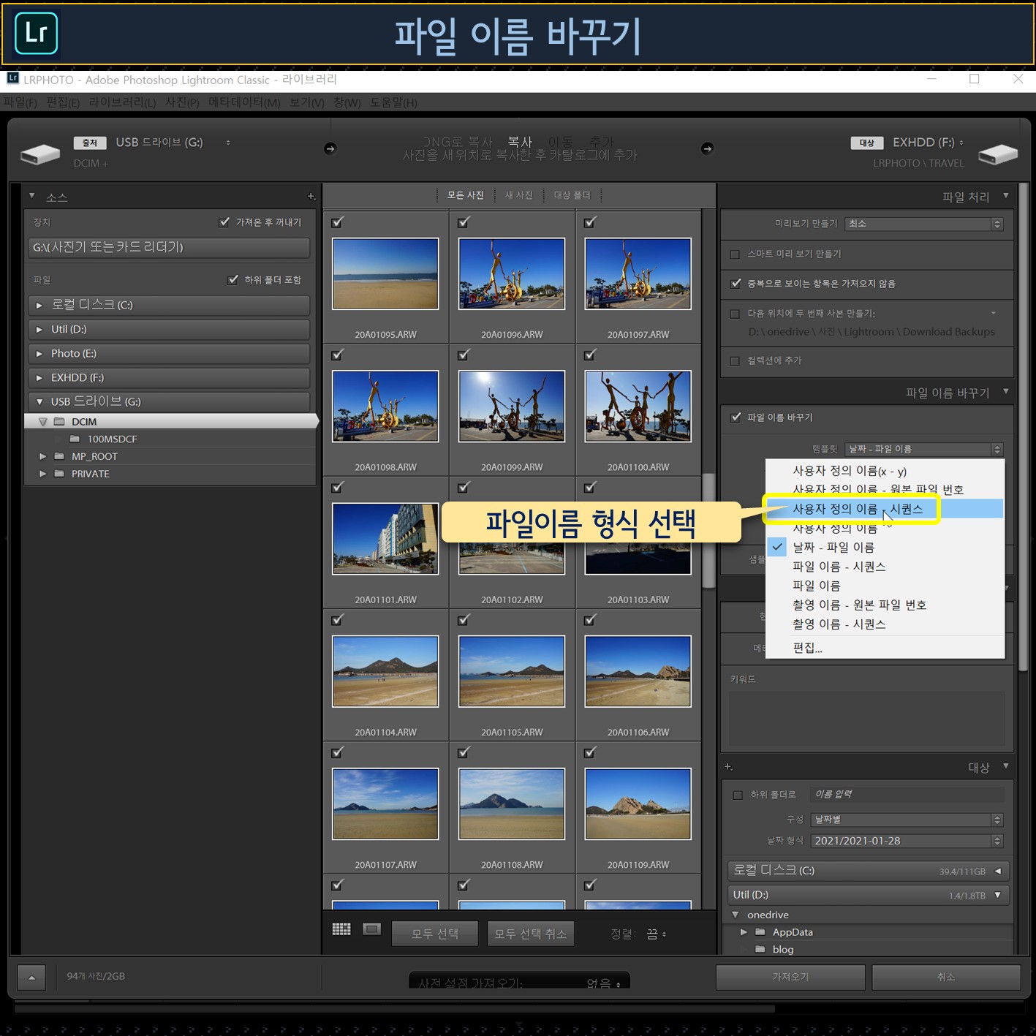Image resolution: width=1036 pixels, height=1036 pixels.
Task: Click bottom-left panel collapse arrow button
Action: click(x=31, y=977)
